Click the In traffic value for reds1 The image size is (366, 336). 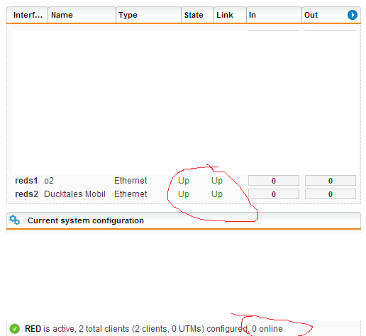pos(274,181)
